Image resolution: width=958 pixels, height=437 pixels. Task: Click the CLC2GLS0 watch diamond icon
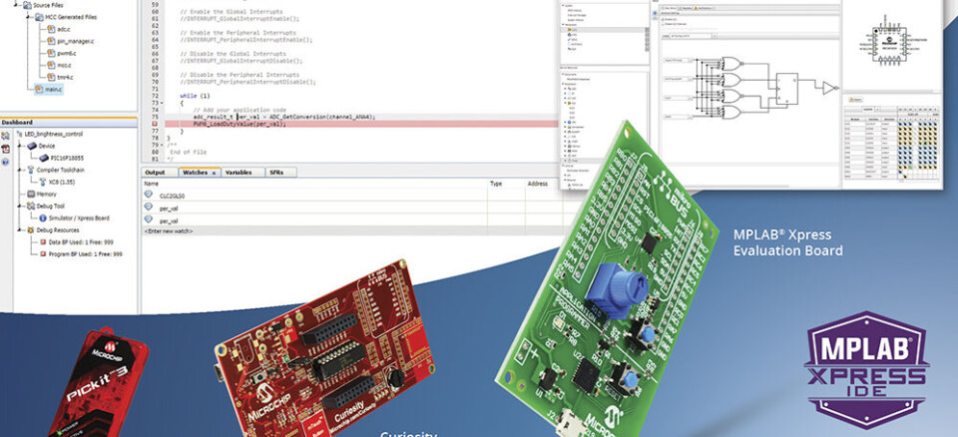(148, 195)
